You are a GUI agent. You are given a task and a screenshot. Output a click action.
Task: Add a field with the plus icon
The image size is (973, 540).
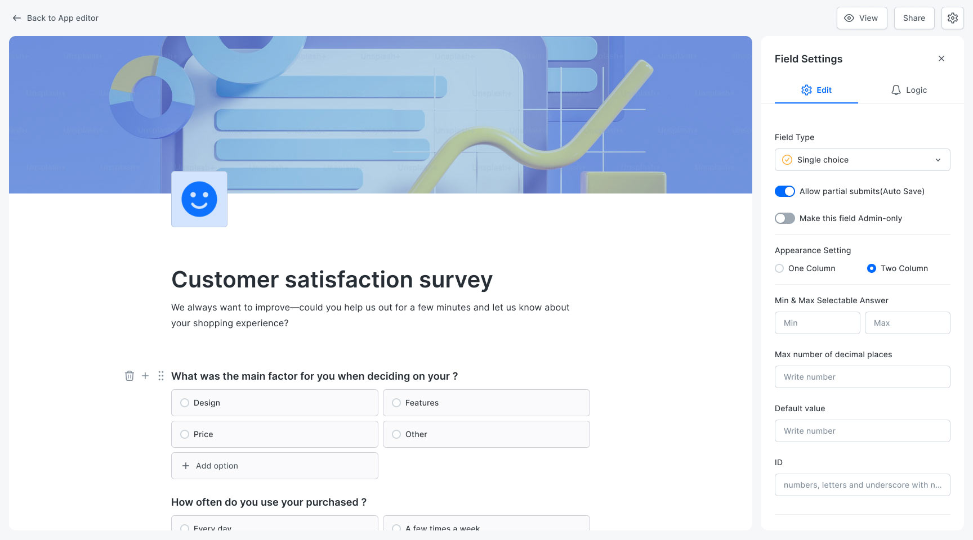(x=145, y=376)
